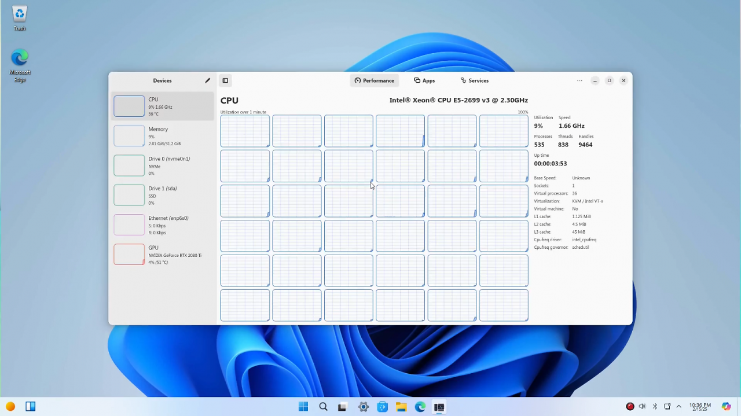Switch to the Performance tab
The width and height of the screenshot is (741, 416).
point(374,80)
